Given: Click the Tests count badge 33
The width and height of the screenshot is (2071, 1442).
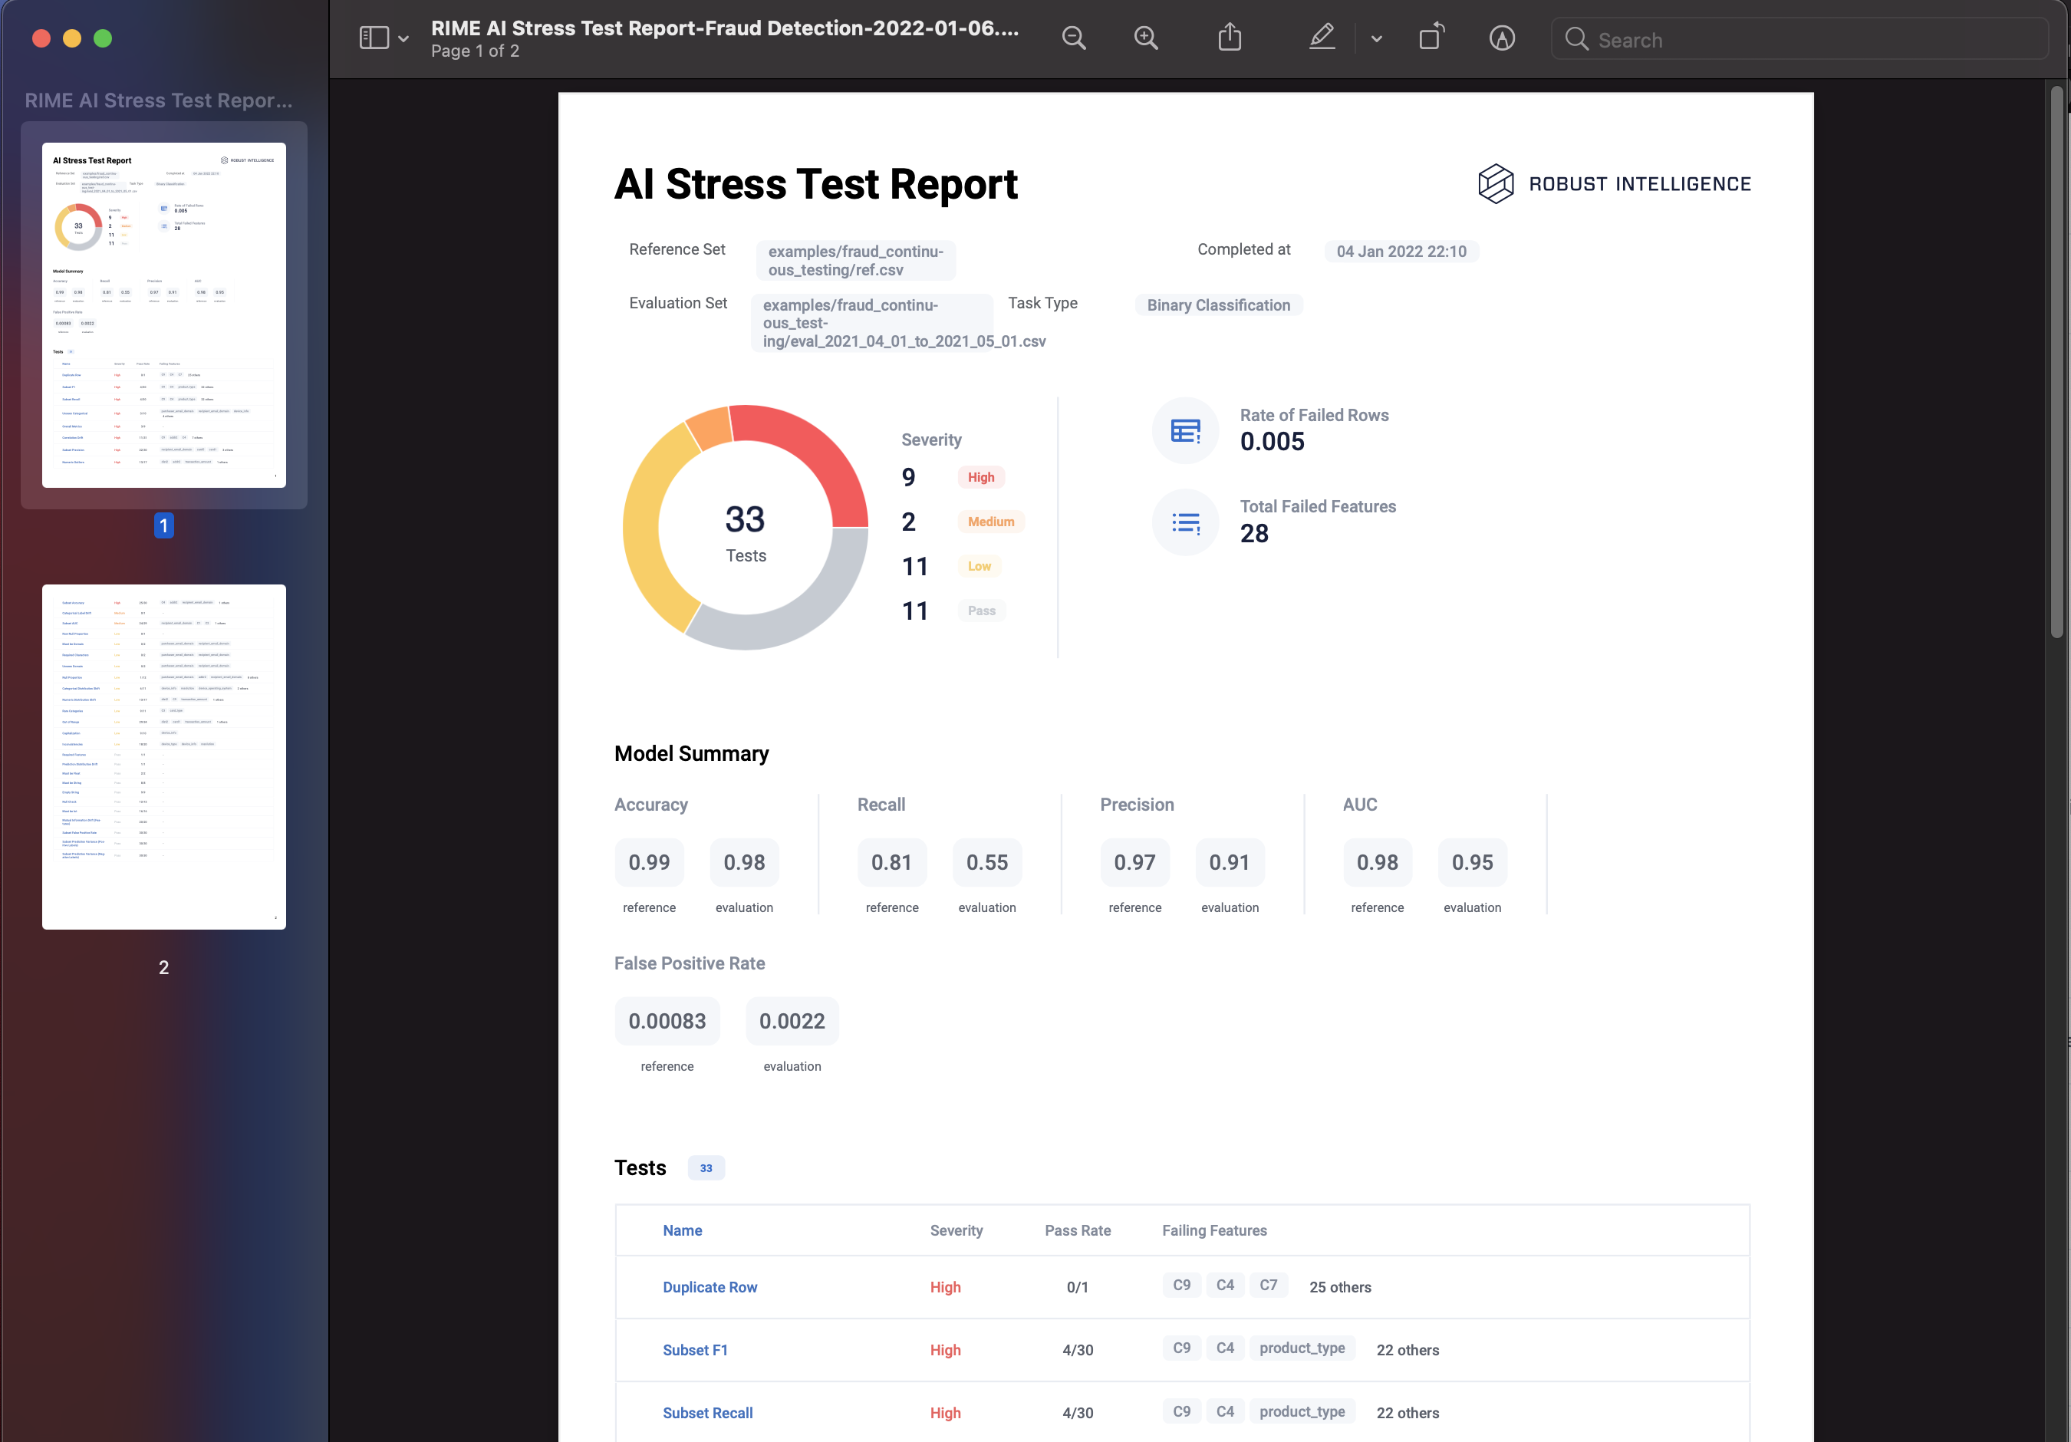Looking at the screenshot, I should pos(706,1168).
